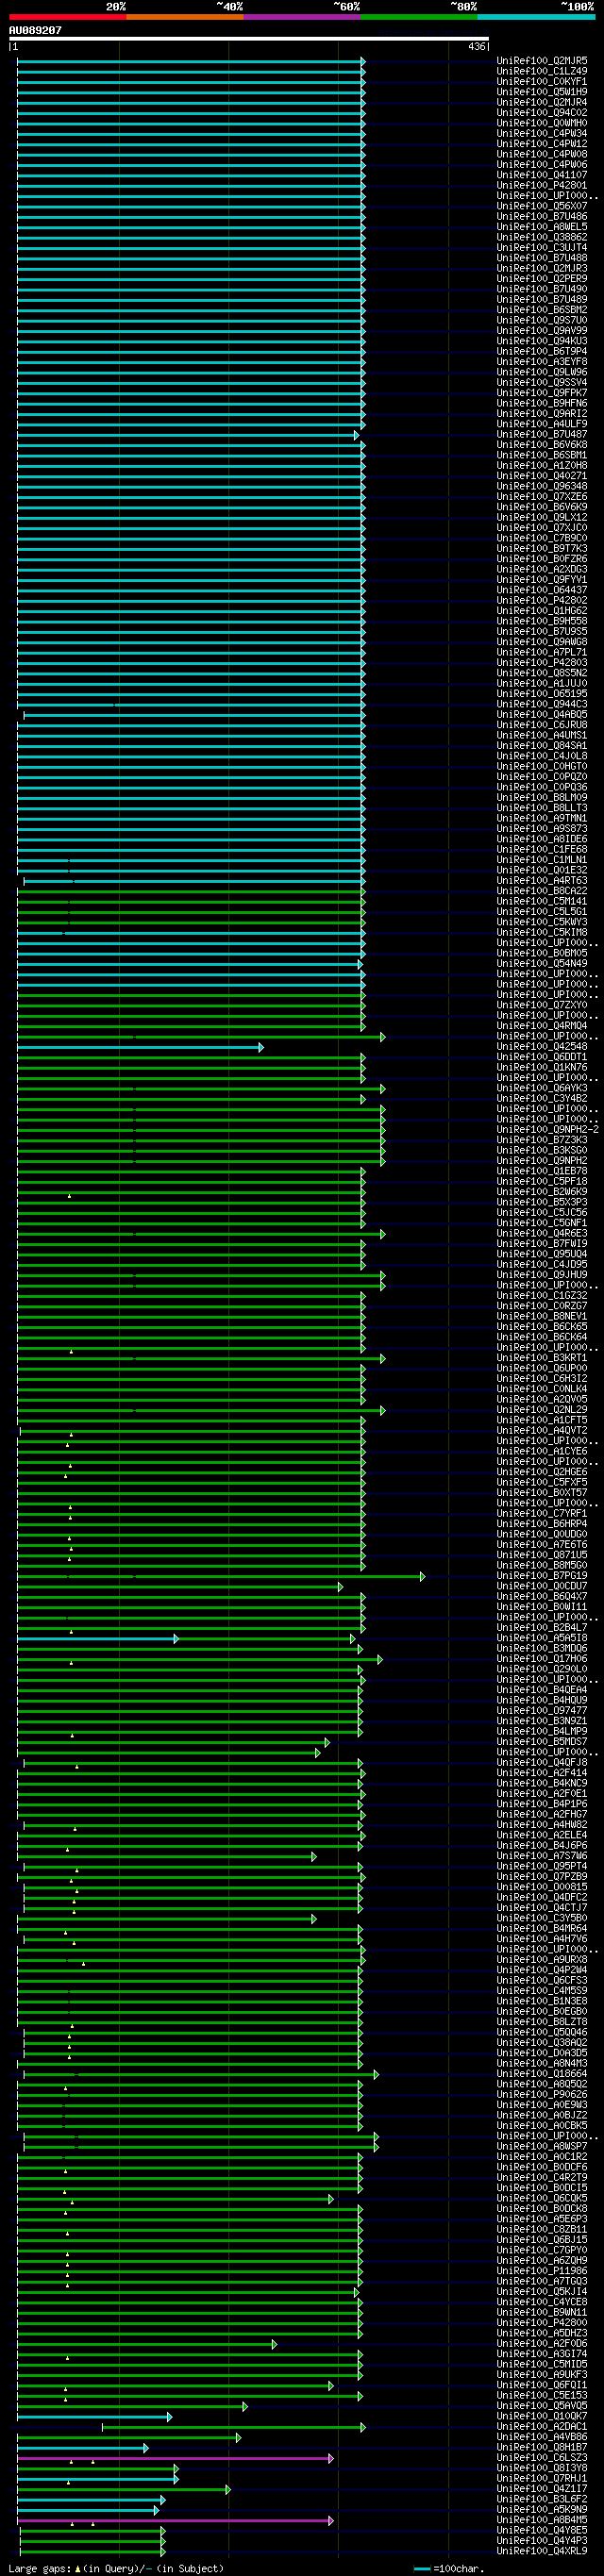604x2576 pixels.
Task: Click the hit UniRef100_B3KSG0
Action: click(542, 1151)
